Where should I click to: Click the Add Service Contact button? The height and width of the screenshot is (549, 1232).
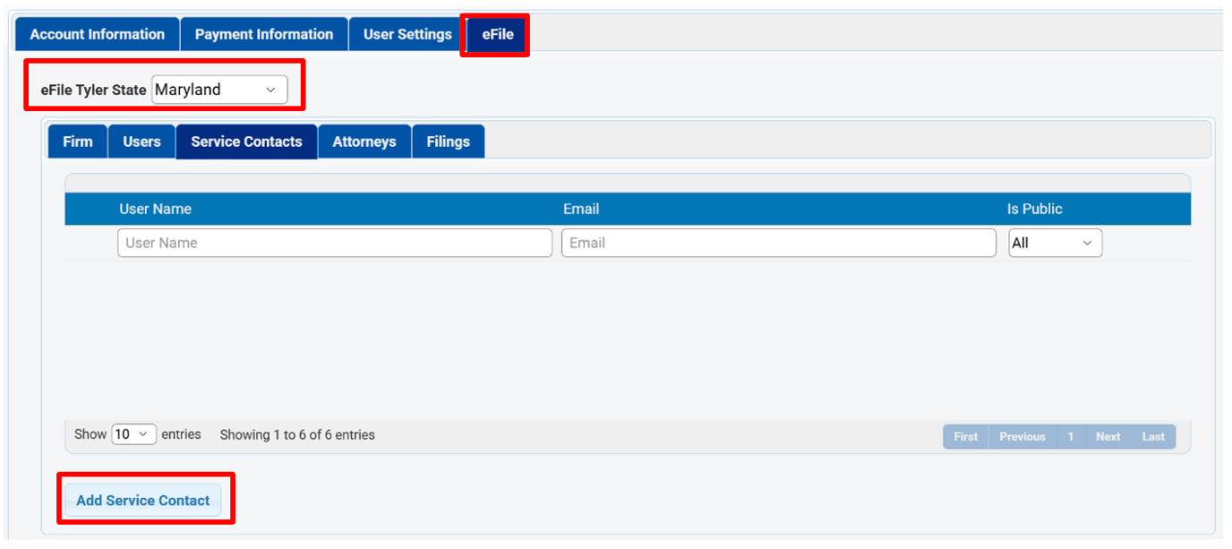[x=143, y=501]
